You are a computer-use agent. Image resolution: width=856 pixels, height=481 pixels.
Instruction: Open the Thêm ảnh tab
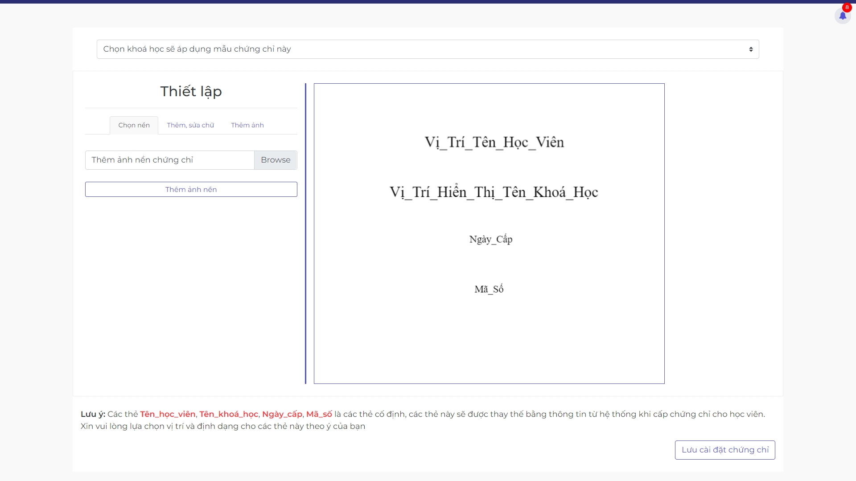(x=247, y=125)
